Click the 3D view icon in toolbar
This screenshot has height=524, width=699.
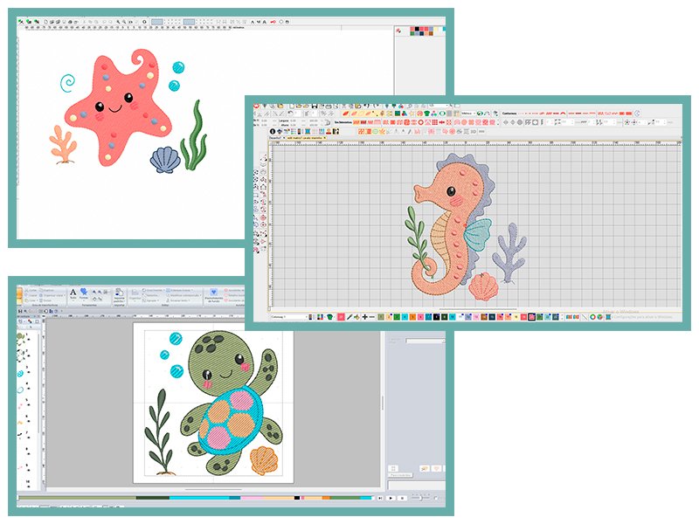(x=474, y=132)
